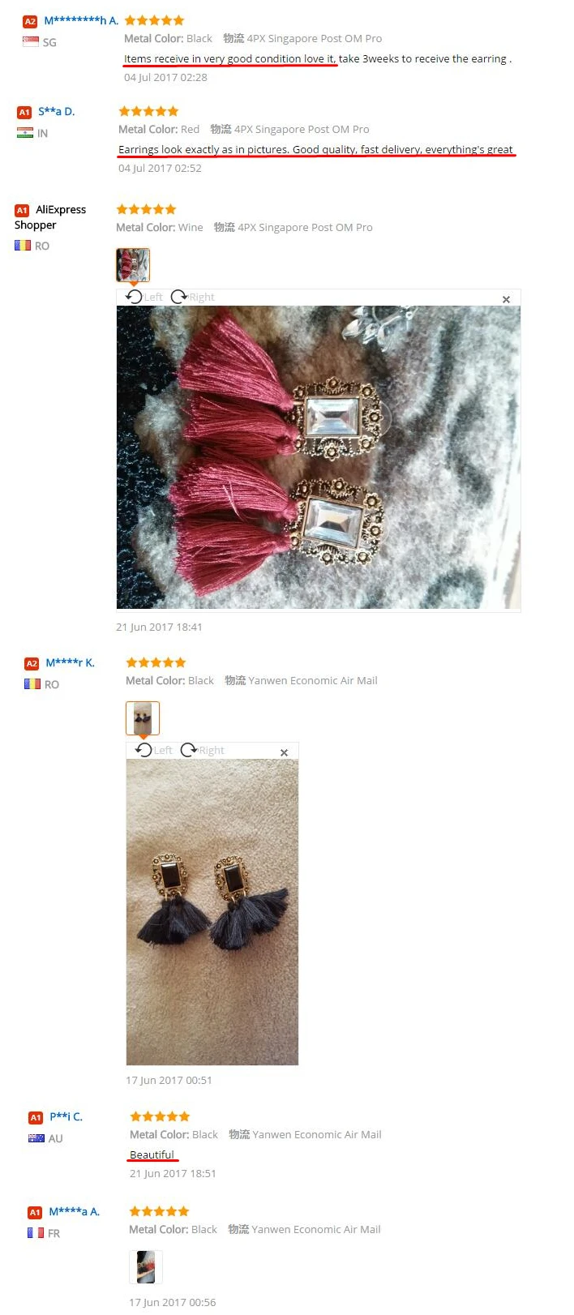Viewport: 574px width, 1315px height.
Task: Click the Australia flag icon under P**i C.
Action: pos(36,1138)
